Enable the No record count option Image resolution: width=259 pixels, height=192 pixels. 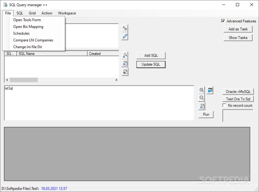pos(224,105)
